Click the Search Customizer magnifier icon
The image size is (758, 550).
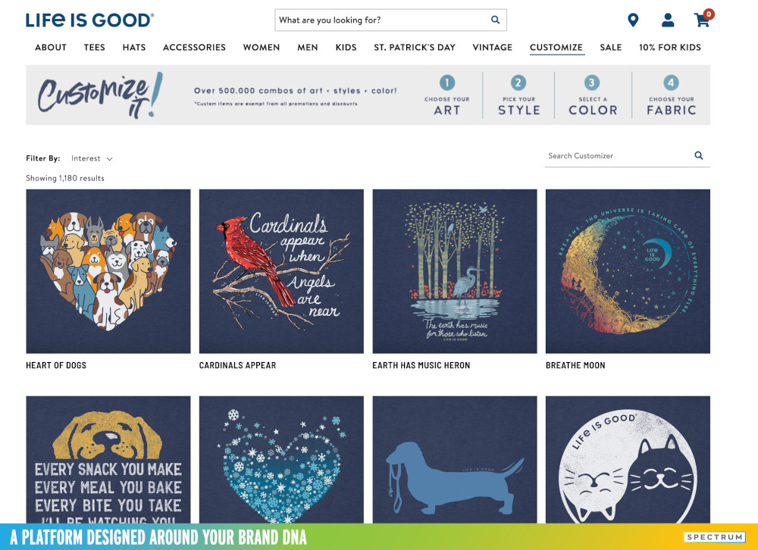[x=699, y=155]
